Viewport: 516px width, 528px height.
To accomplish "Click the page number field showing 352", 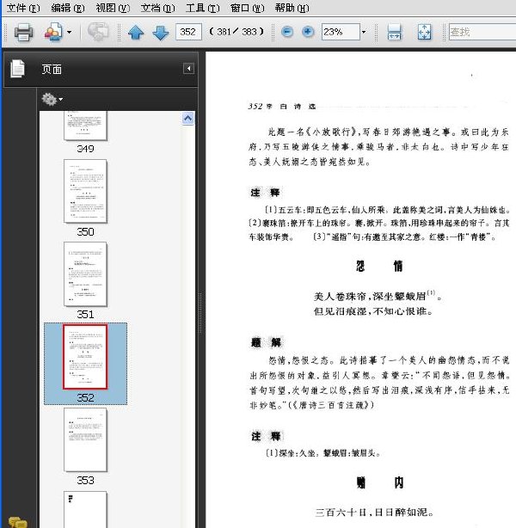I will (188, 32).
